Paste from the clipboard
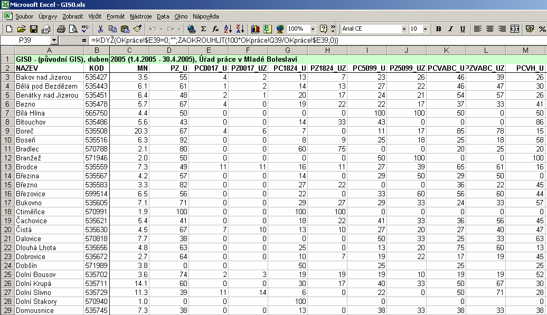 [125, 29]
